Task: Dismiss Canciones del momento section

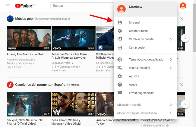Action: (182, 85)
